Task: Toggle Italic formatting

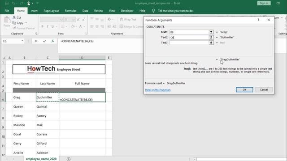Action: click(48, 26)
